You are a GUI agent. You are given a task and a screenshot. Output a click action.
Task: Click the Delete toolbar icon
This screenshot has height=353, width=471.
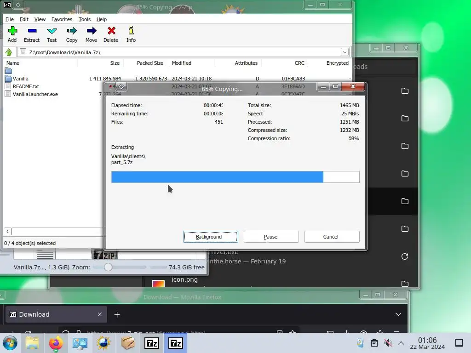[x=111, y=34]
